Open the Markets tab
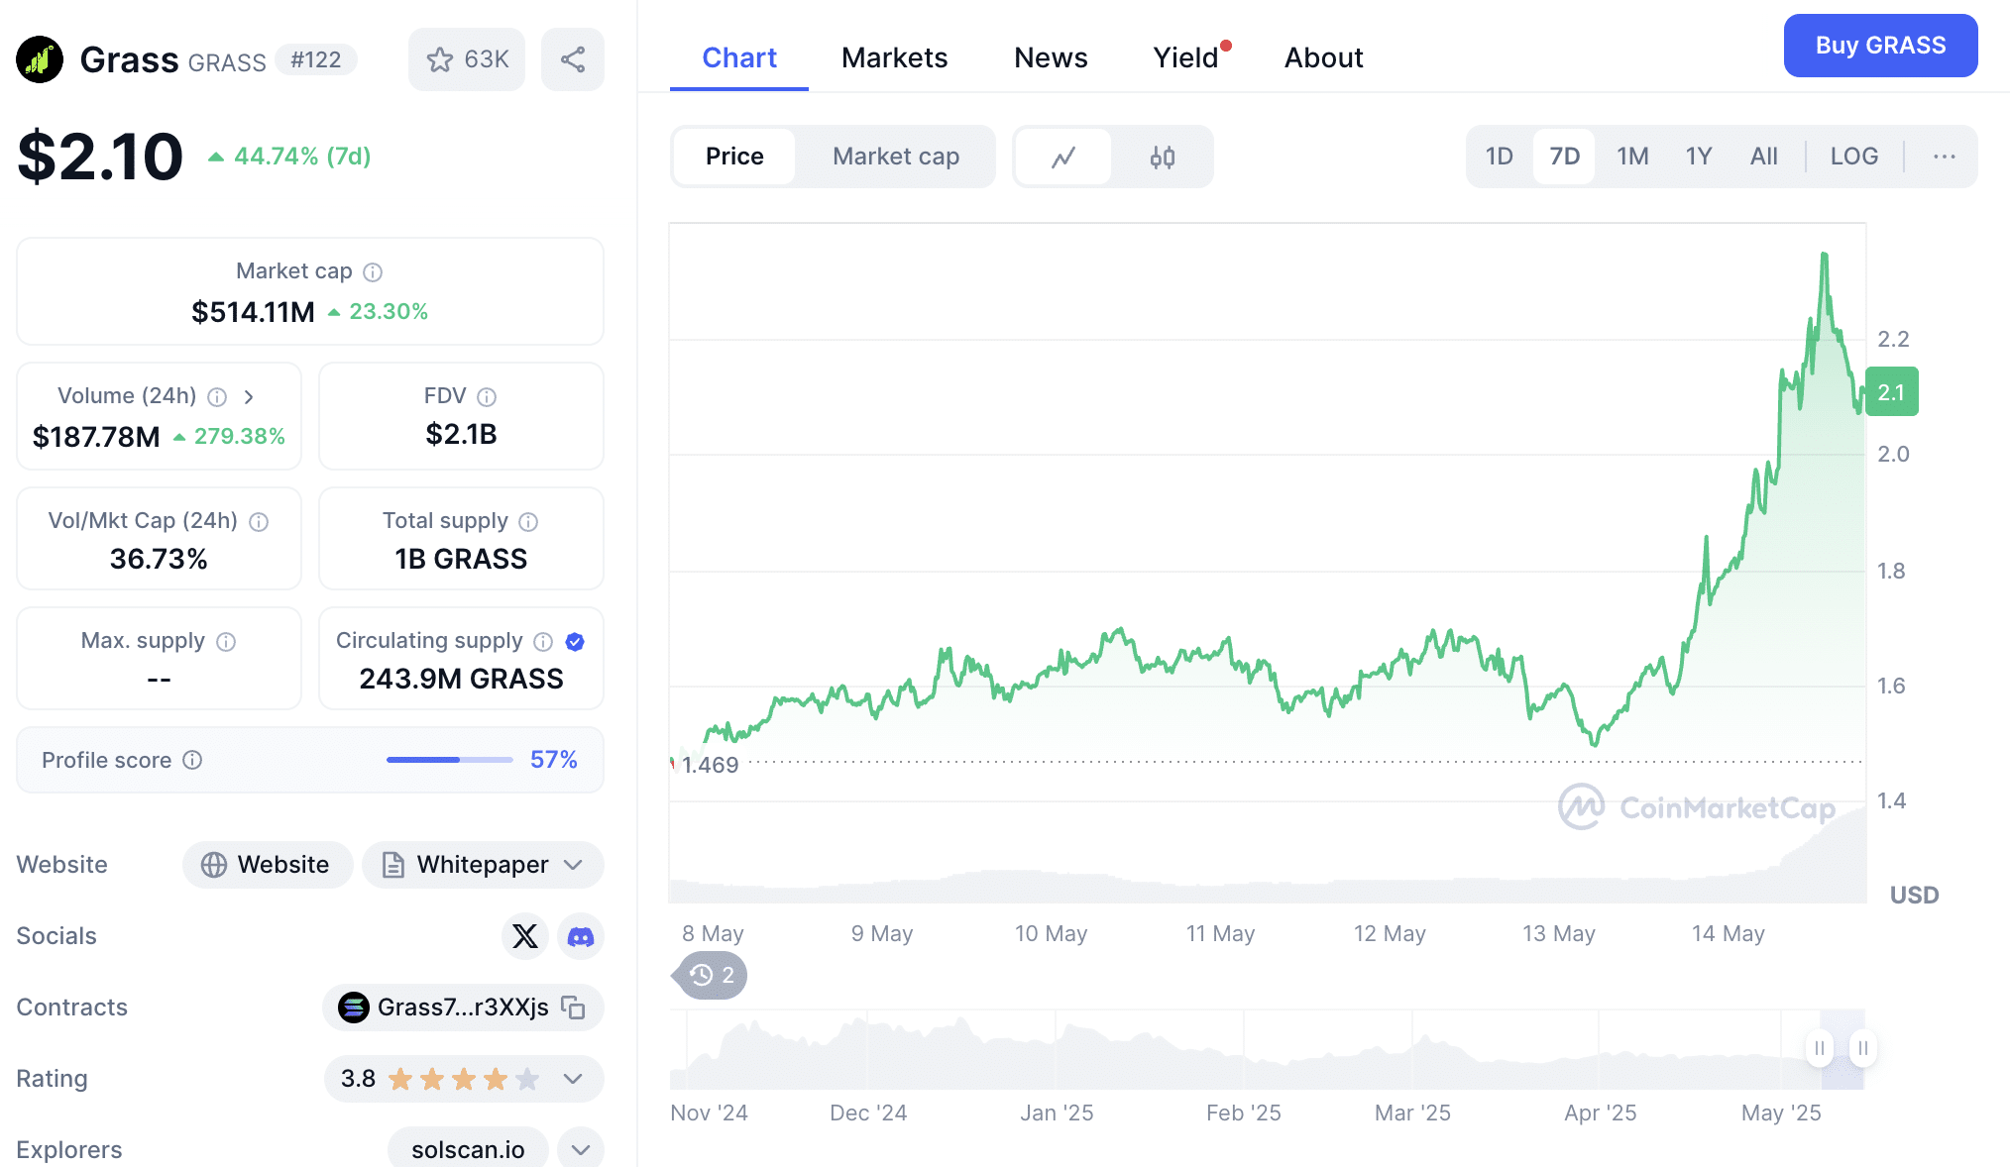This screenshot has height=1167, width=2010. click(x=895, y=57)
